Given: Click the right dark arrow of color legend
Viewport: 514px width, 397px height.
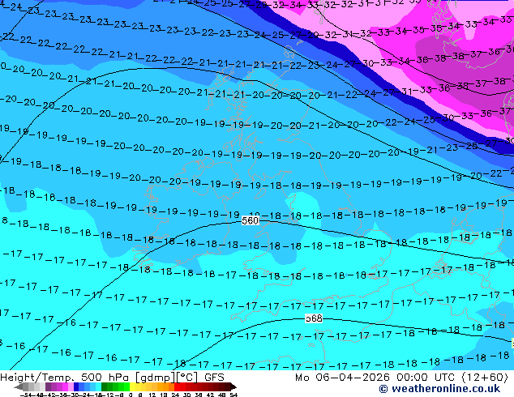Looking at the screenshot, I should (x=233, y=386).
